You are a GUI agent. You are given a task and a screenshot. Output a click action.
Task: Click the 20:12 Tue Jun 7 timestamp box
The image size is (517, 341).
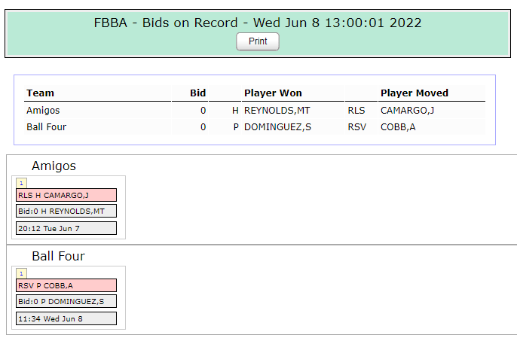(x=66, y=228)
